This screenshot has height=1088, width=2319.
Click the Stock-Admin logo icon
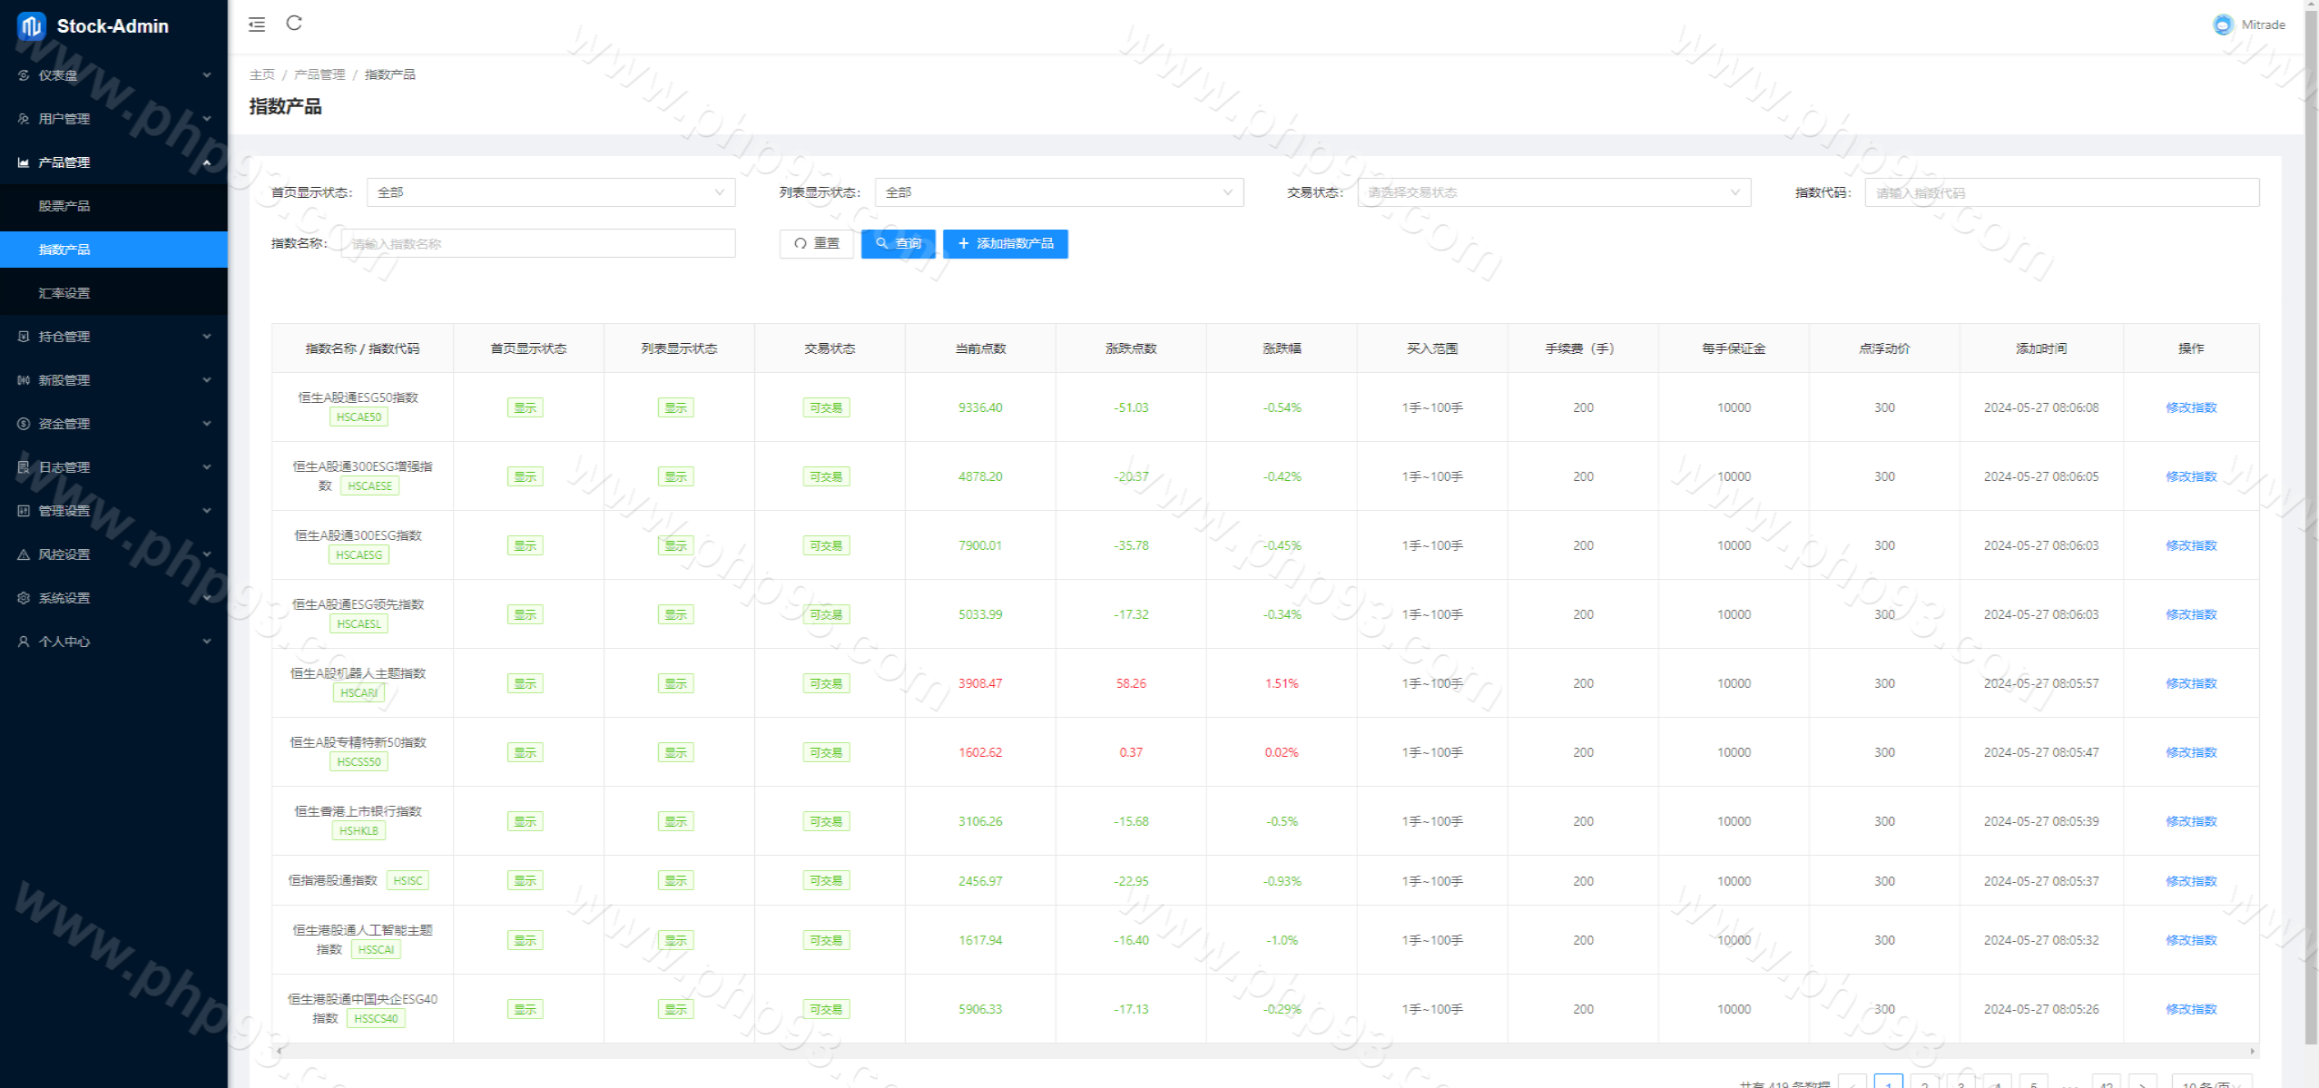(x=32, y=25)
